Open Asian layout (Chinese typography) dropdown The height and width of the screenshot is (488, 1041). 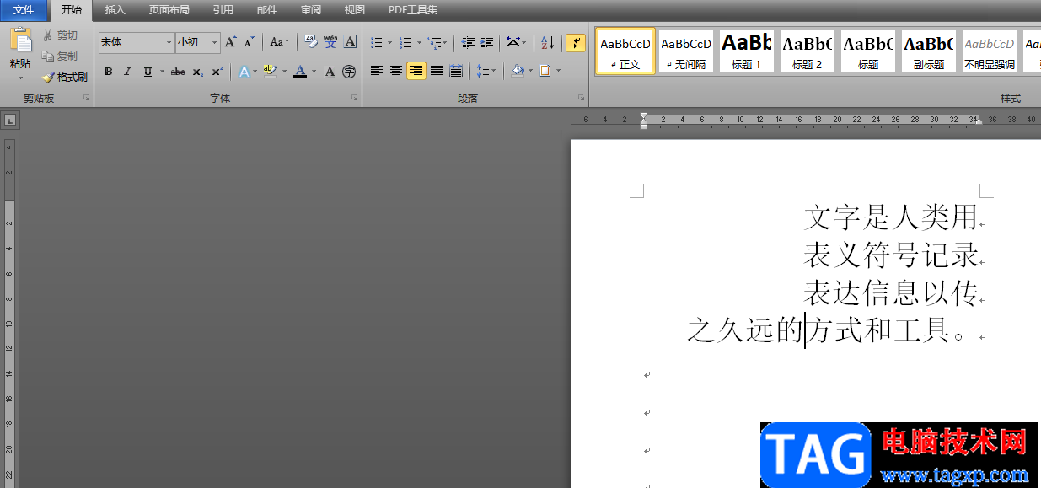[516, 42]
